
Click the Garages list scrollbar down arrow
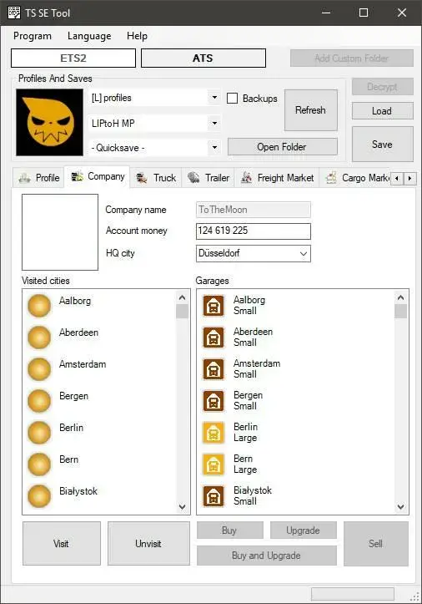[400, 507]
